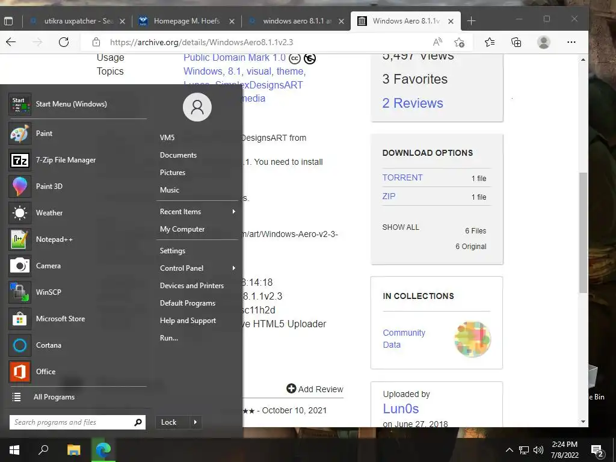
Task: Expand the Lock button power options arrow
Action: point(196,422)
